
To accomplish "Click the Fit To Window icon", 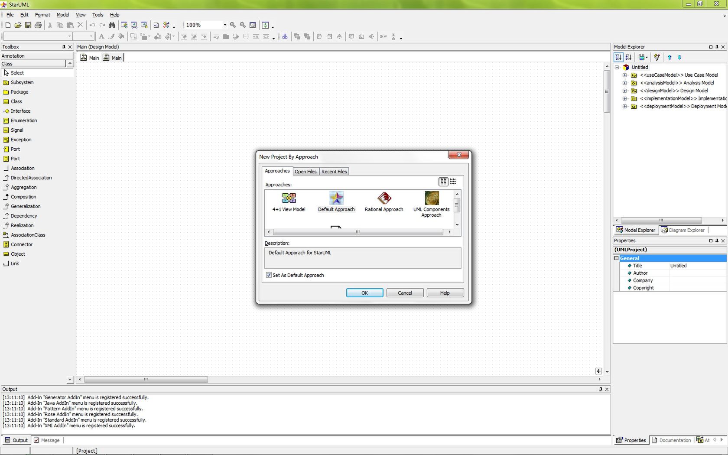I will coord(253,25).
